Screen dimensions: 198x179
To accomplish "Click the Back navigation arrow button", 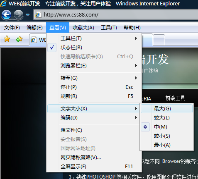I will (6, 14).
